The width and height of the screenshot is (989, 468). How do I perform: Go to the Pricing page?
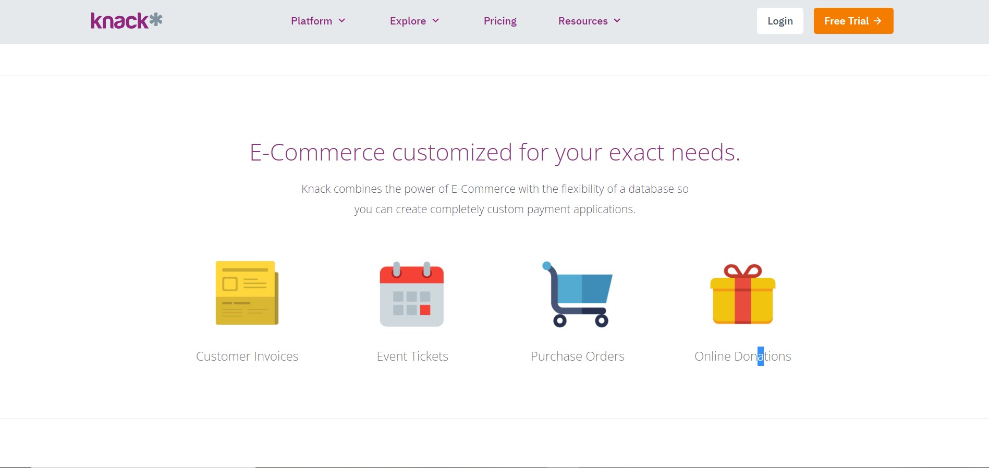[500, 21]
